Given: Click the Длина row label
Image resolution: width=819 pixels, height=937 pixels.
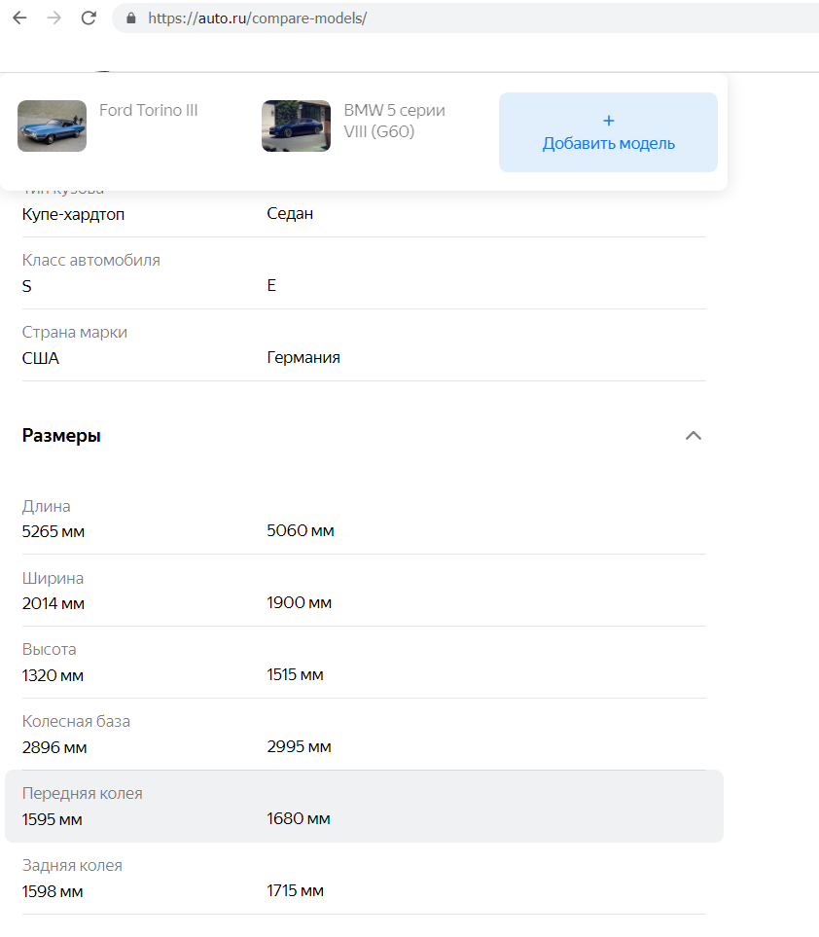Looking at the screenshot, I should coord(47,506).
